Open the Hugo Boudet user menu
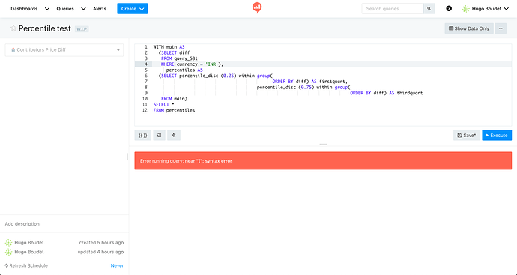 pos(486,9)
